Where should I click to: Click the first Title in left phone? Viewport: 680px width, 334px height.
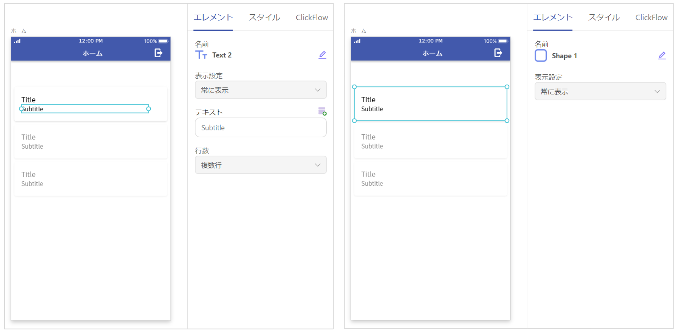(28, 100)
